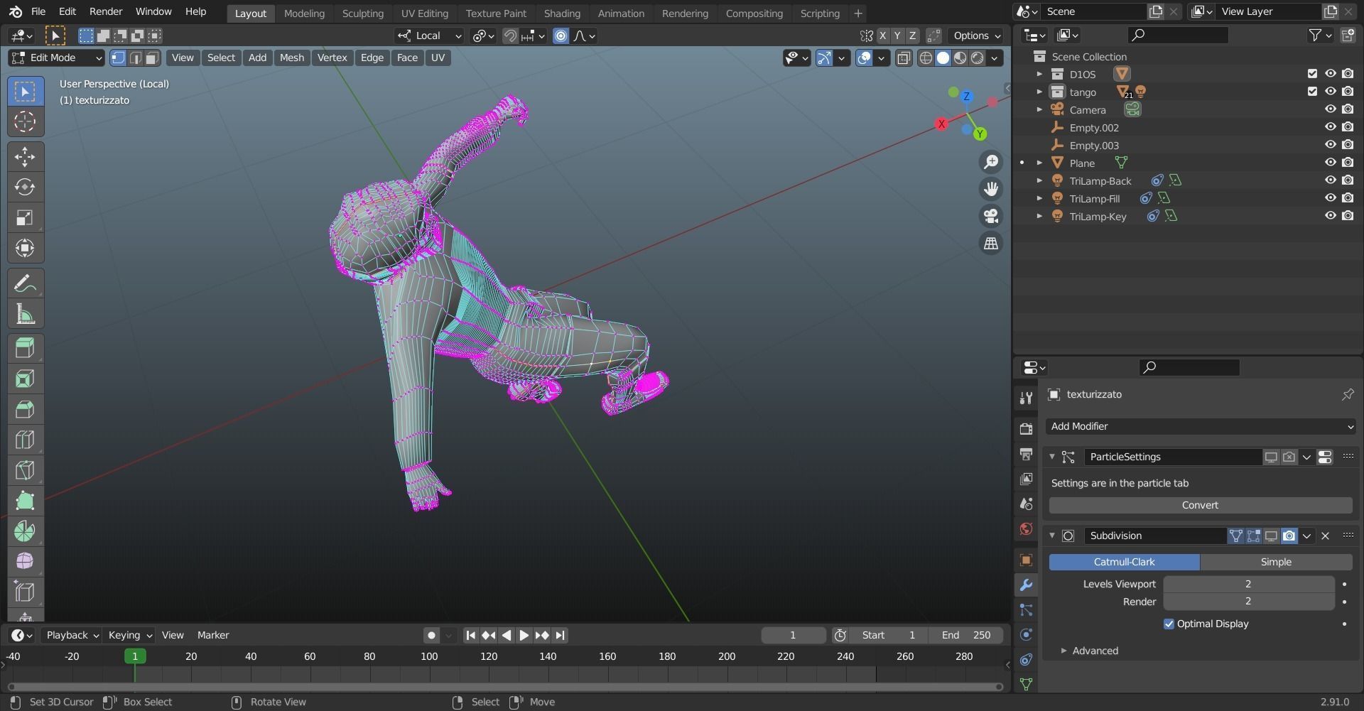Activate the Move tool

pyautogui.click(x=25, y=156)
